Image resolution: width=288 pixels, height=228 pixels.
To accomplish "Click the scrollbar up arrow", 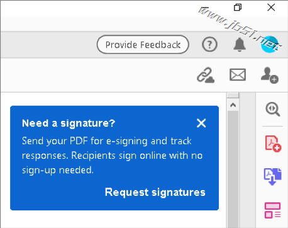I will coord(233,105).
